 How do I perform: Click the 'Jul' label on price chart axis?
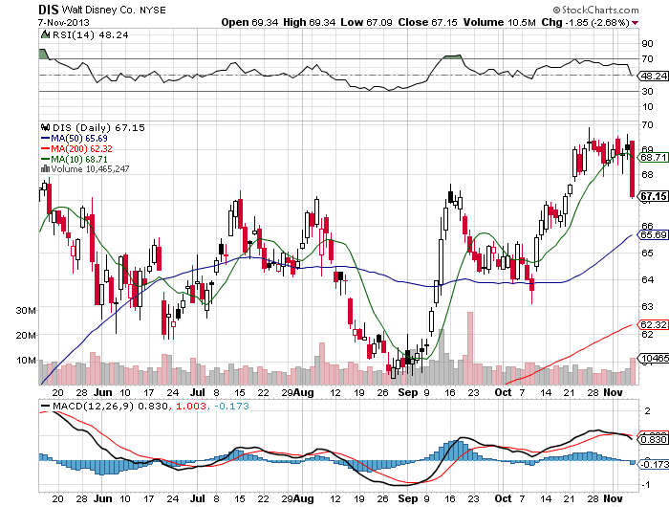[198, 392]
